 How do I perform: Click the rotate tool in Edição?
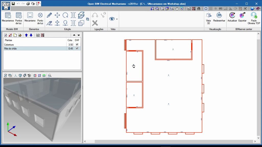pos(65,15)
